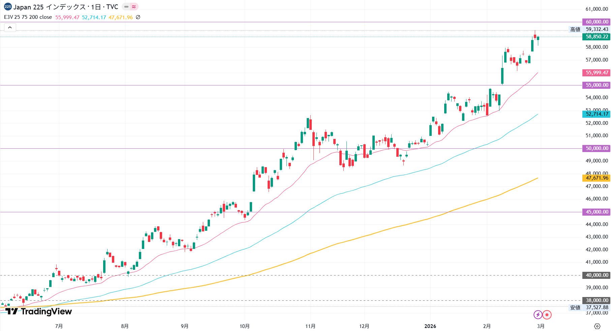Screen dimensions: 611x331
Task: Open chart settings hexagon gear icon
Action: pyautogui.click(x=597, y=326)
